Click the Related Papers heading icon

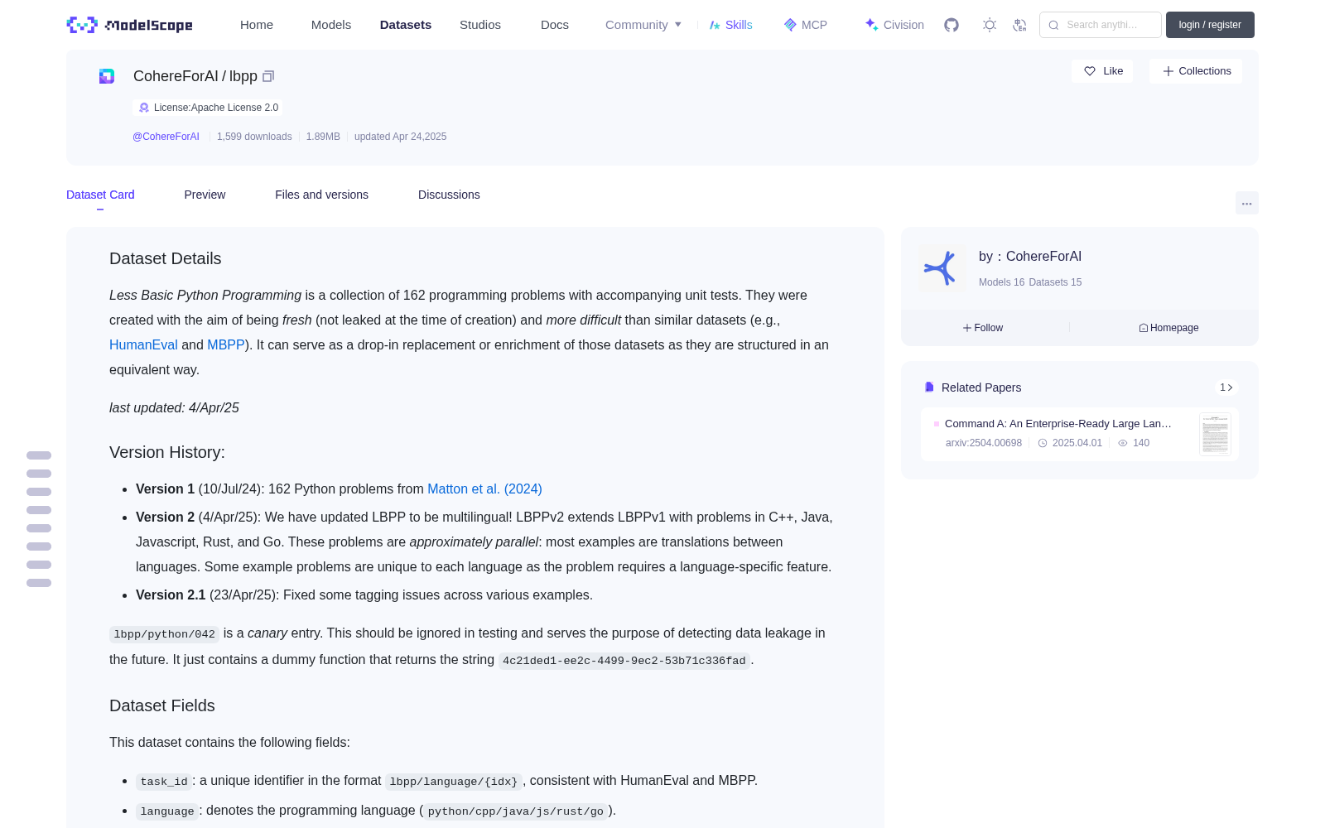pyautogui.click(x=929, y=388)
